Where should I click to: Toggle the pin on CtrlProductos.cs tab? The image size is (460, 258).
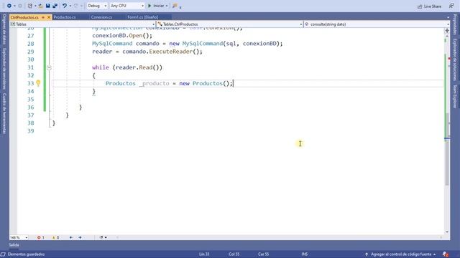(x=43, y=17)
